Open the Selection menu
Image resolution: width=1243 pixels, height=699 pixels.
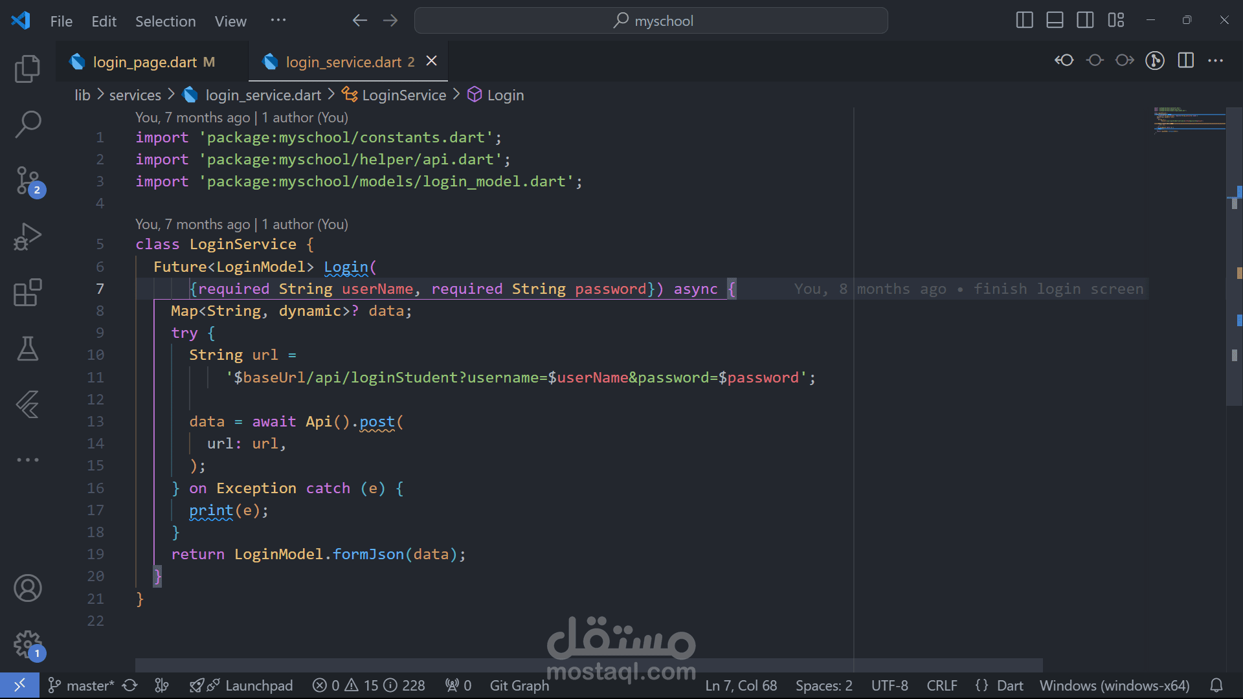coord(165,21)
